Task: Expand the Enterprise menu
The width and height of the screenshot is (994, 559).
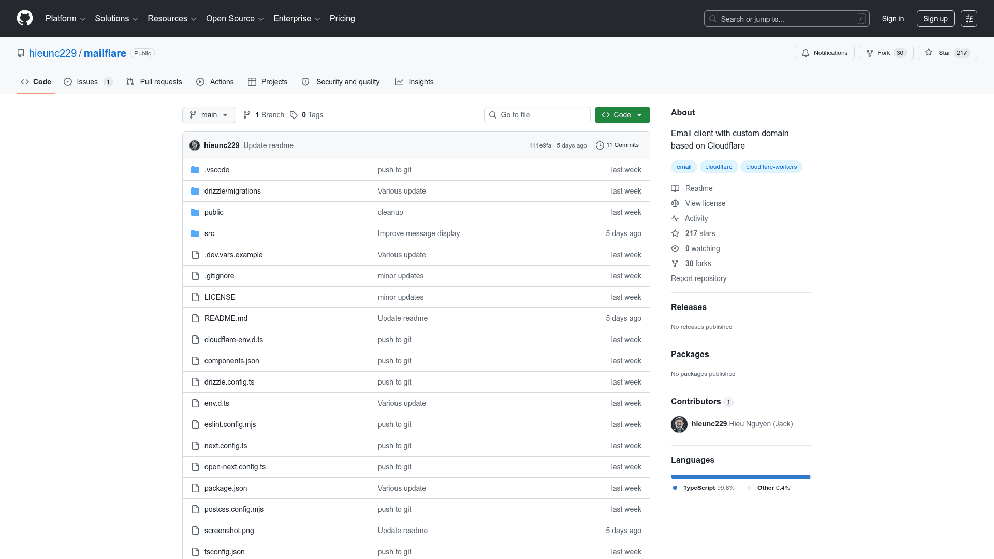Action: 297,19
